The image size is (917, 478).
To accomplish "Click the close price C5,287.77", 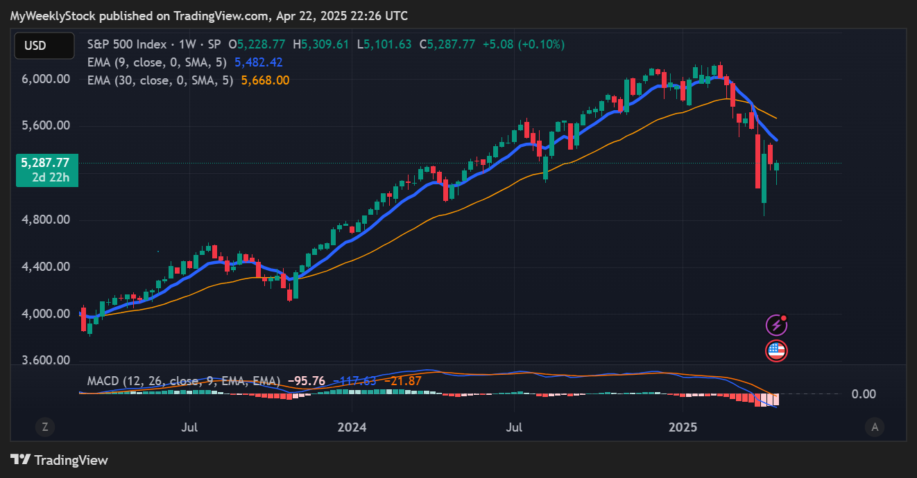I will point(447,44).
